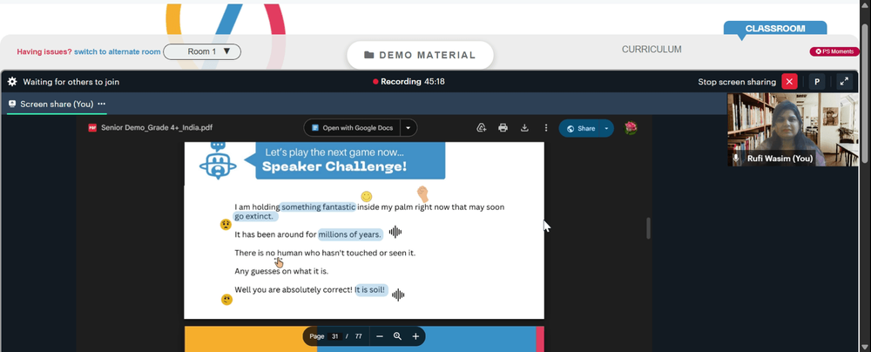
Task: Click the PDF file type icon
Action: (x=93, y=128)
